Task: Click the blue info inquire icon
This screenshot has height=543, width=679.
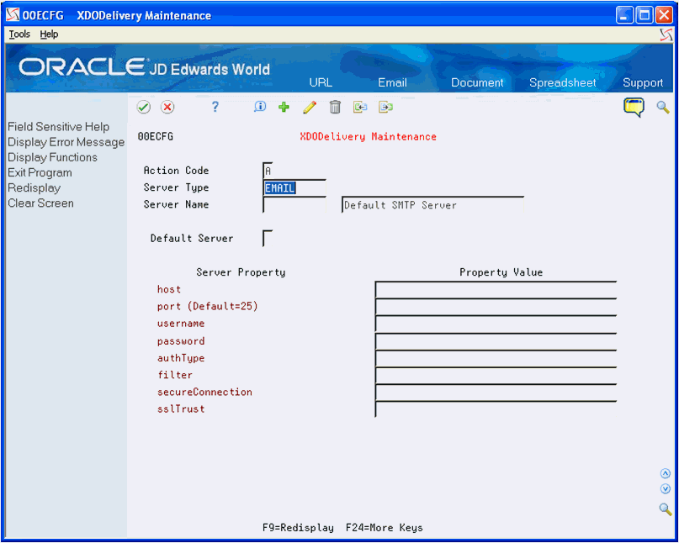Action: [260, 107]
